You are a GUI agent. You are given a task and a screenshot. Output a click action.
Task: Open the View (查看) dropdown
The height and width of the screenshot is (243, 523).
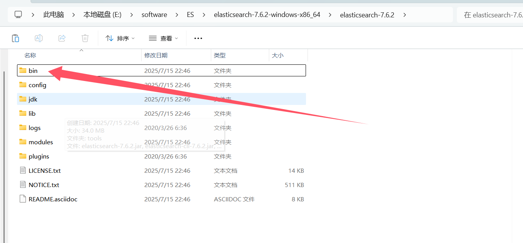click(164, 38)
